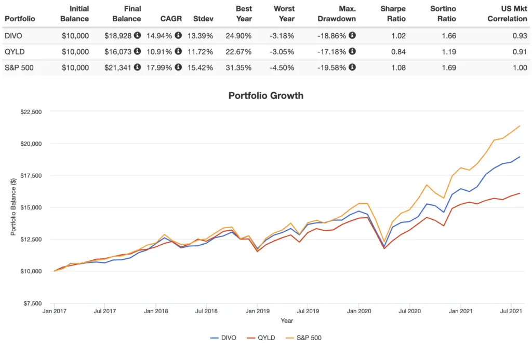Click DIVO worst year -3.18%

[282, 36]
